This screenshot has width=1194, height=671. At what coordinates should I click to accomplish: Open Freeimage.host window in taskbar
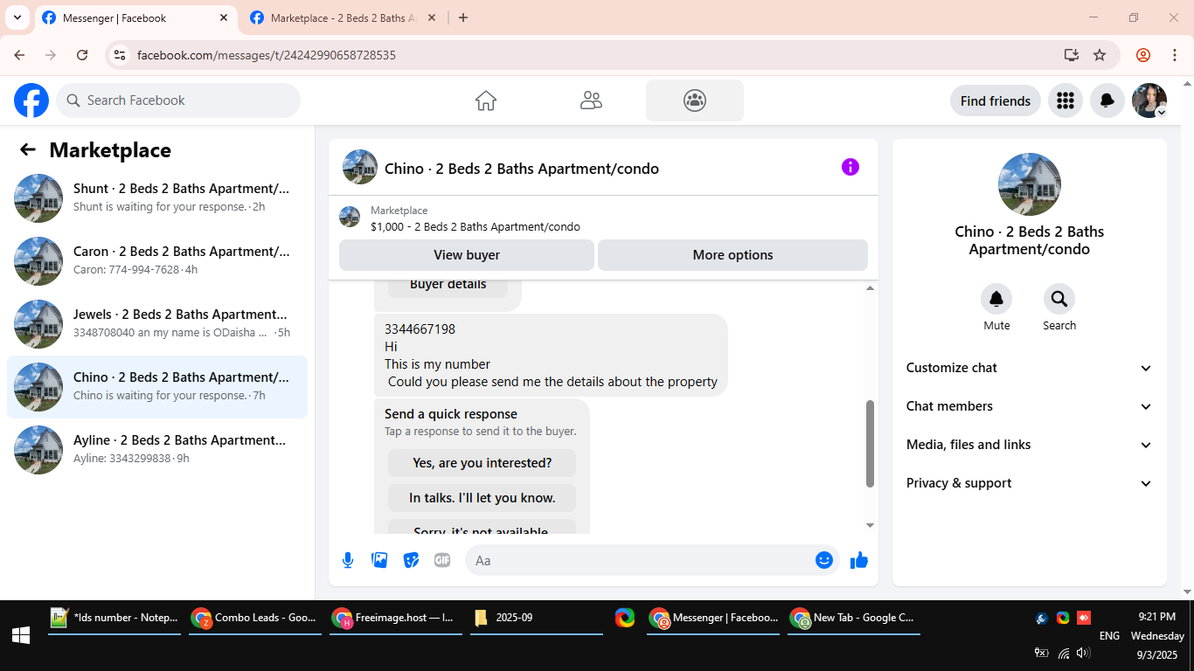pyautogui.click(x=396, y=618)
